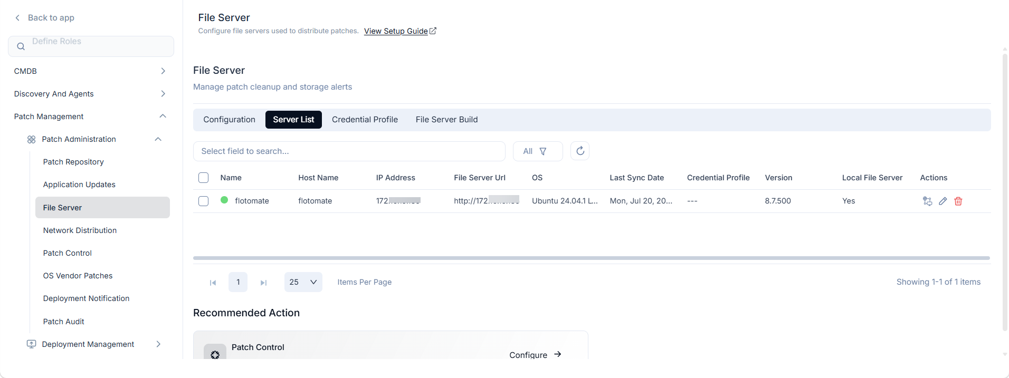The image size is (1009, 378).
Task: Click green status dot of flotomate
Action: (x=224, y=200)
